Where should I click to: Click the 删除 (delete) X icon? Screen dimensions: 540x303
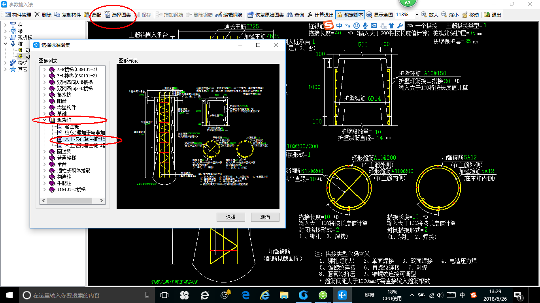click(37, 15)
